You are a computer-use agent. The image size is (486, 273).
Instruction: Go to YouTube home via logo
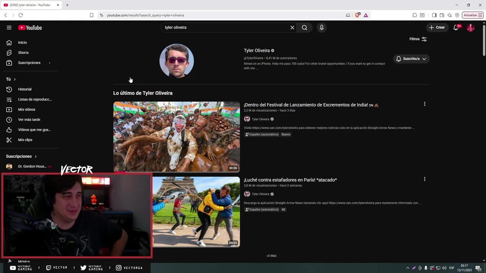[30, 28]
